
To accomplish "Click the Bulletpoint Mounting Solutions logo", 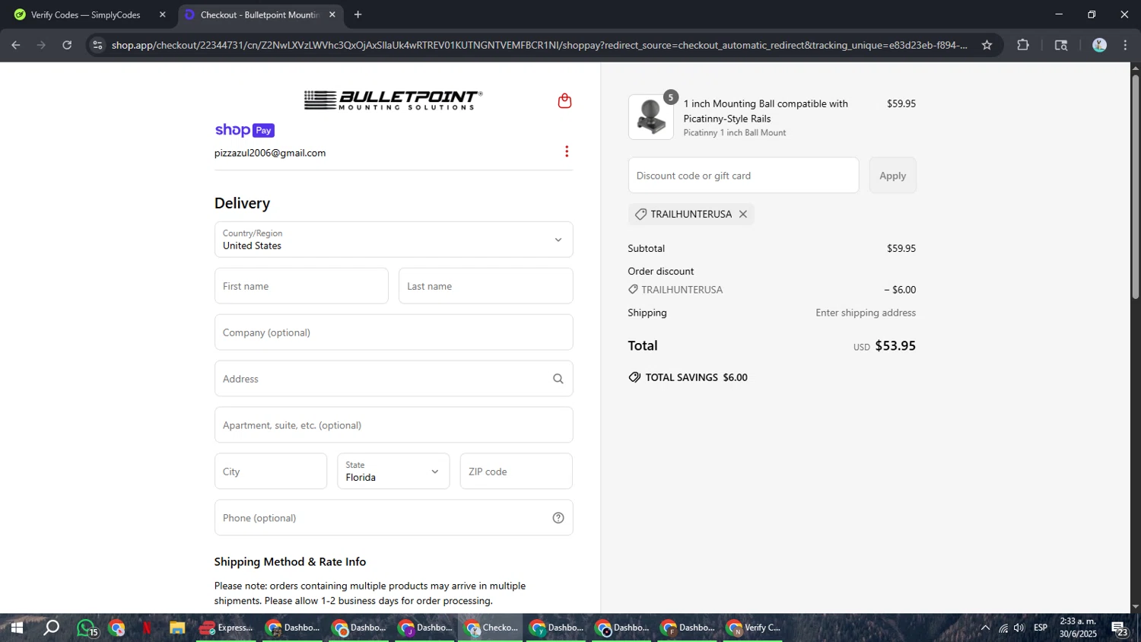I will tap(393, 100).
